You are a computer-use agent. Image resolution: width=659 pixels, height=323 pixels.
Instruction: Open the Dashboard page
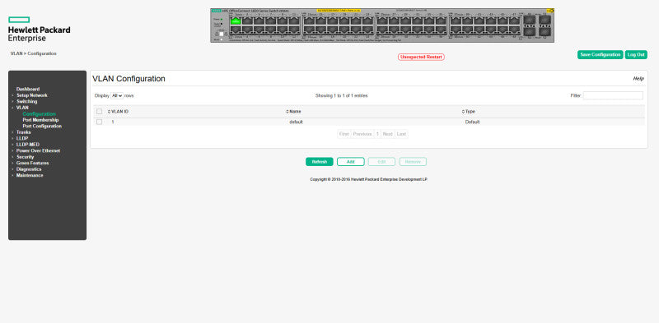pyautogui.click(x=28, y=89)
